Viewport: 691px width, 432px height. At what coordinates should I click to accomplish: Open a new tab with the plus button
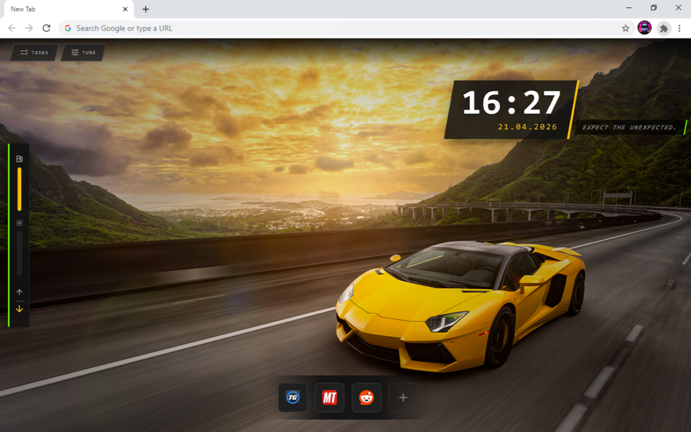[146, 9]
